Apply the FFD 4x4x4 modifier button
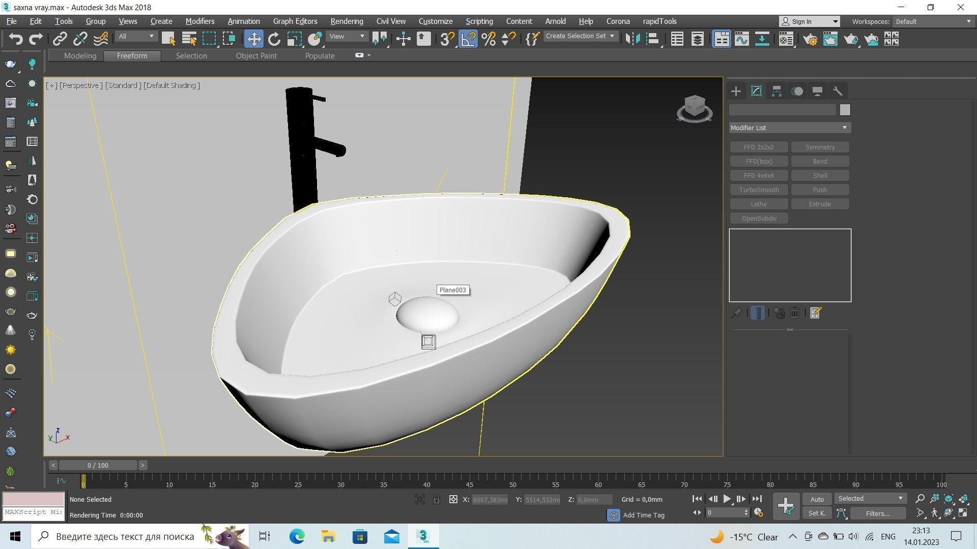 759,176
